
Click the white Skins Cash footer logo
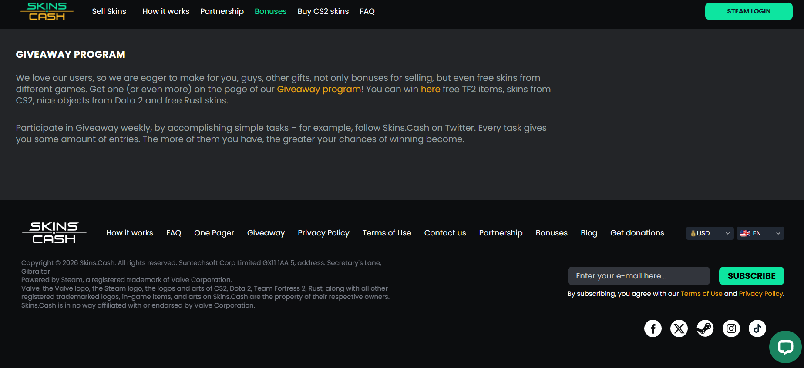(54, 233)
